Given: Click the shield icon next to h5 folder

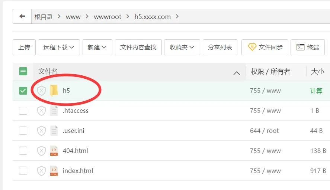Looking at the screenshot, I should (x=41, y=91).
